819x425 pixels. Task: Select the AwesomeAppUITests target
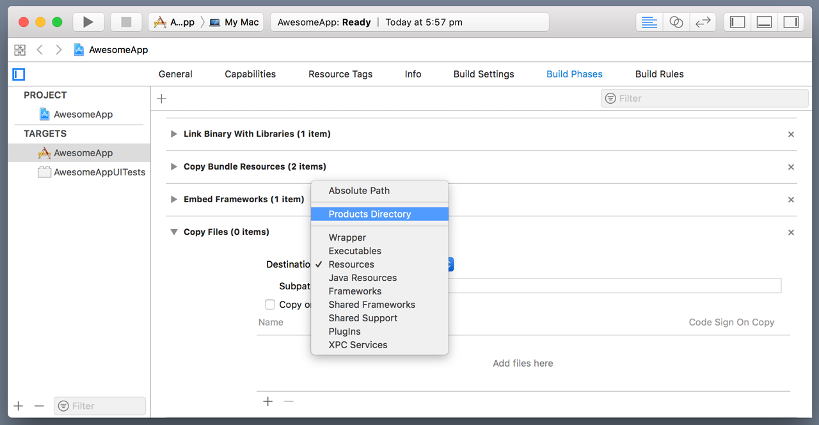coord(79,172)
